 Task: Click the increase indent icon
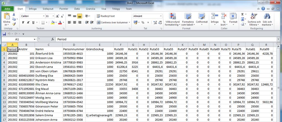pos(92,22)
